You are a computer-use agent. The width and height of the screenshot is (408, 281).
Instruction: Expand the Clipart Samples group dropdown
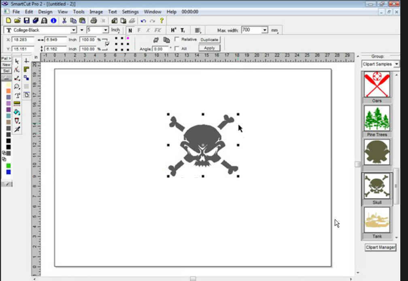coord(396,64)
